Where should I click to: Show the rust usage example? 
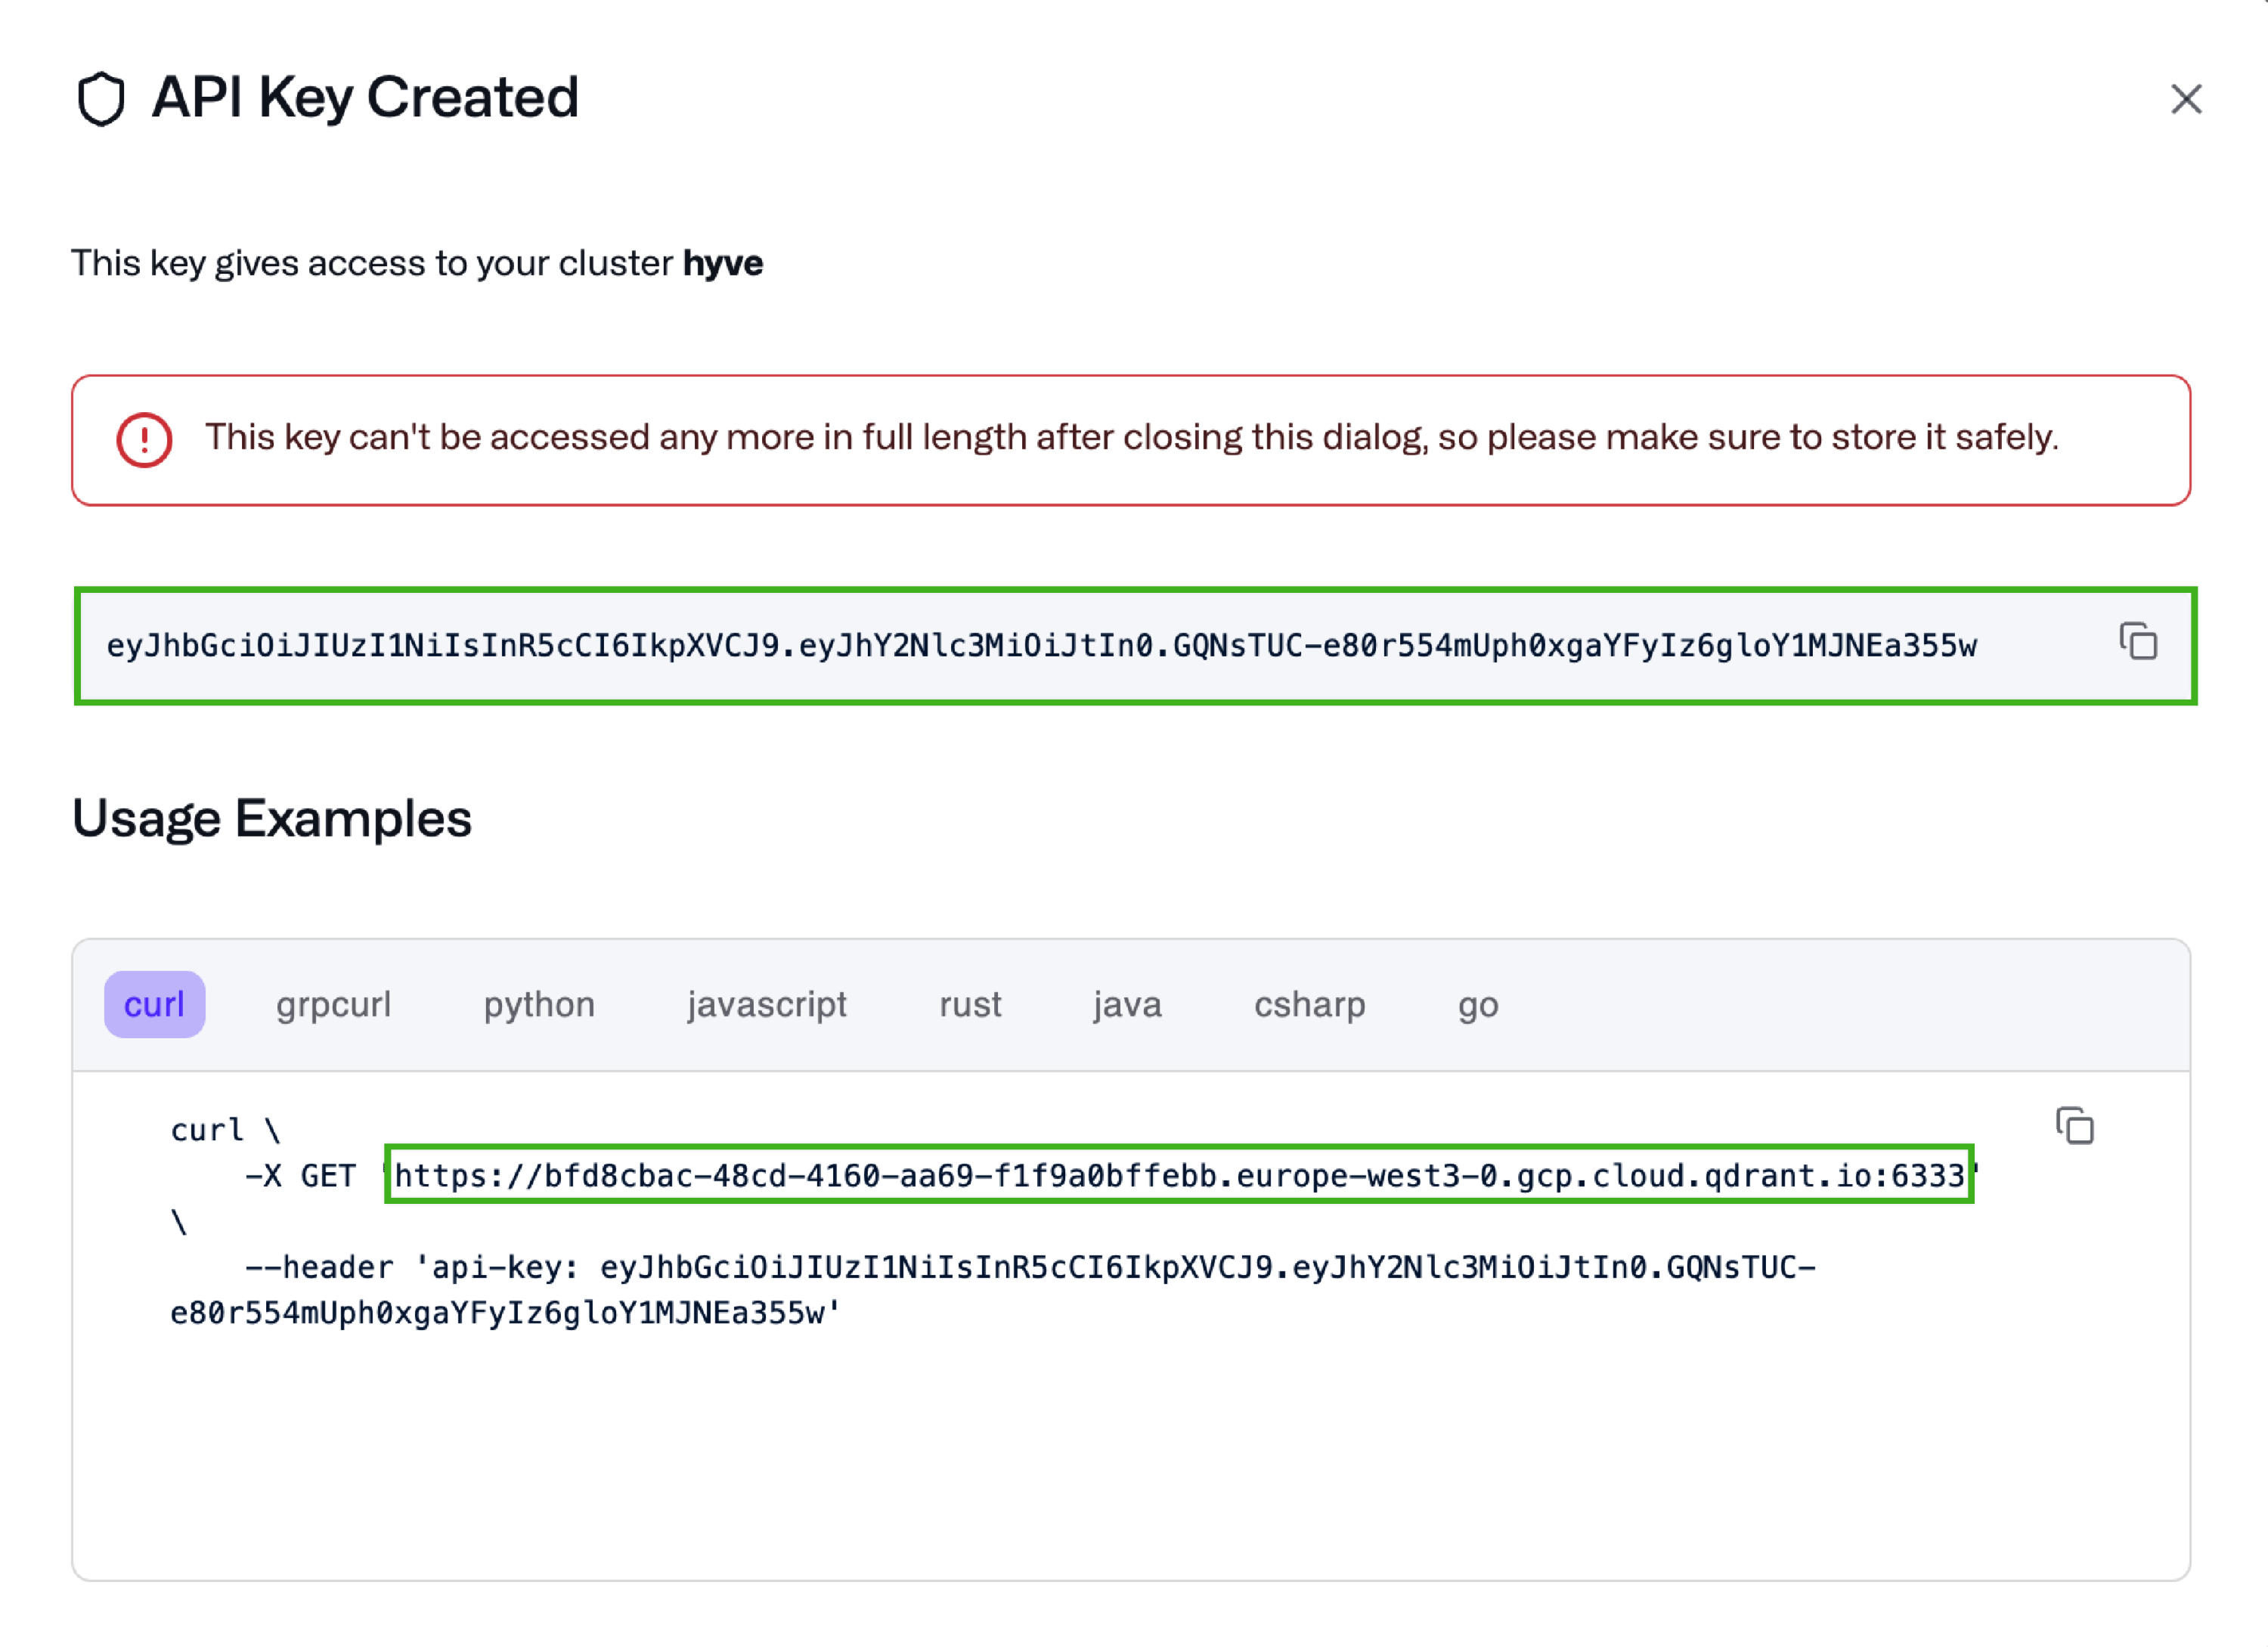[x=969, y=1004]
